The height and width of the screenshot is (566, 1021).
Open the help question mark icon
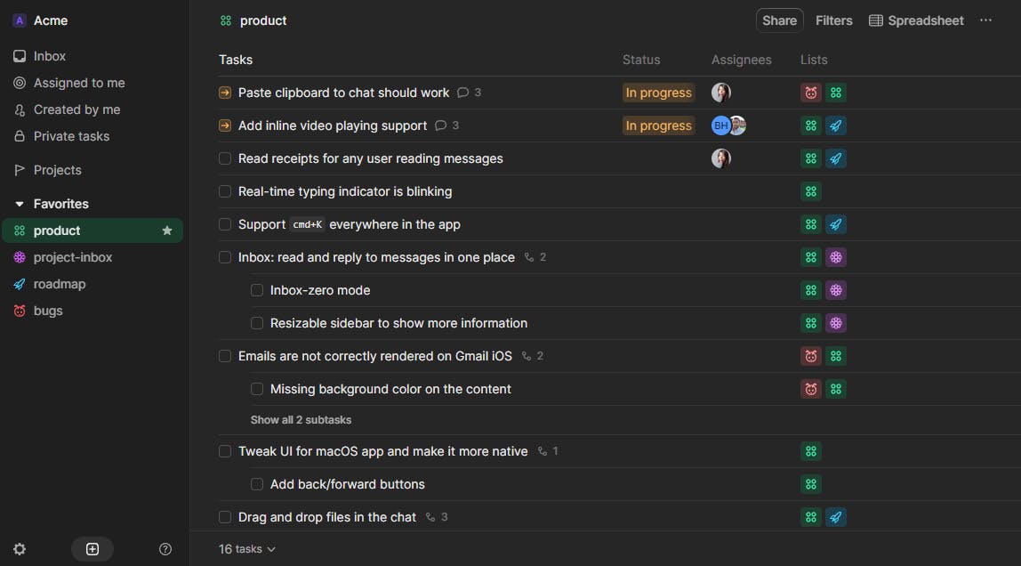pyautogui.click(x=165, y=549)
